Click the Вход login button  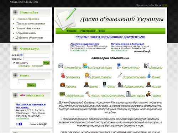click(46, 63)
